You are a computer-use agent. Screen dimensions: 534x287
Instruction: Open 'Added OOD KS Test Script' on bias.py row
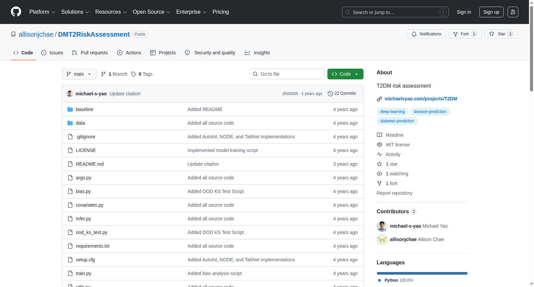point(216,191)
